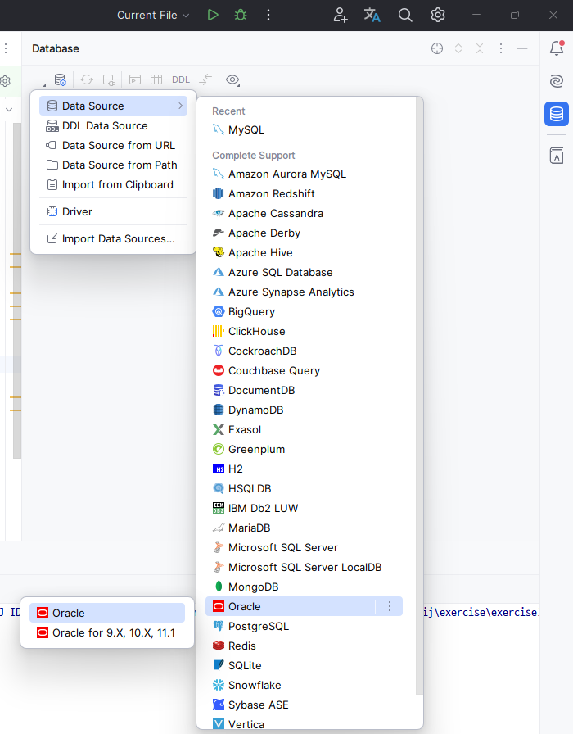
Task: Choose CockroachDB
Action: point(304,351)
